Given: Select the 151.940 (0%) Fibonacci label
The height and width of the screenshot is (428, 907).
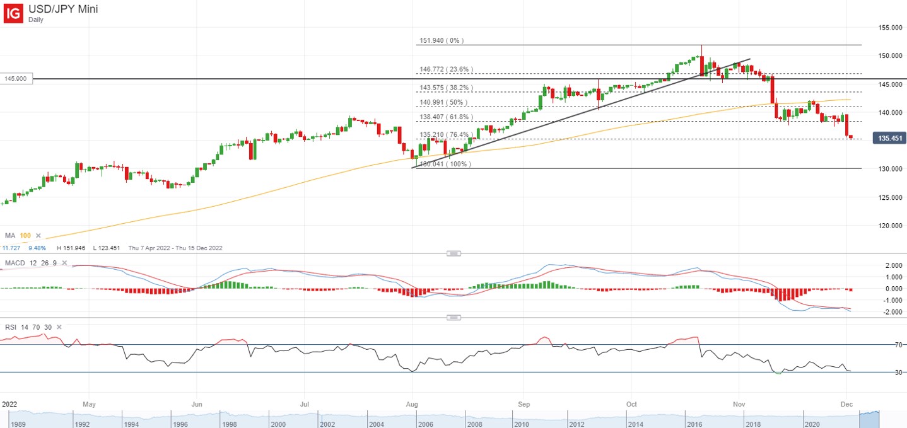Looking at the screenshot, I should tap(442, 40).
